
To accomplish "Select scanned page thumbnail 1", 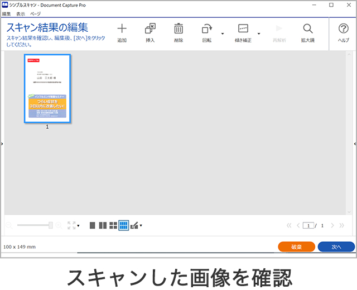I will 47,89.
